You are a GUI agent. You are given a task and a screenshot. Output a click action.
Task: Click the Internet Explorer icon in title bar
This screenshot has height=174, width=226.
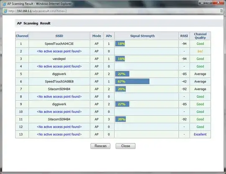click(4, 4)
